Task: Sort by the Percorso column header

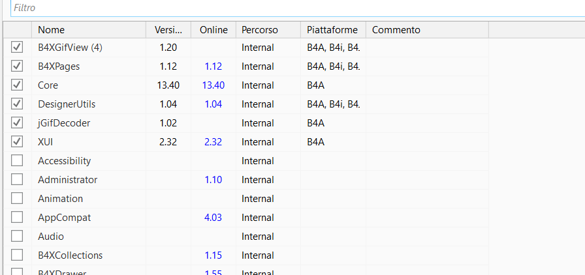Action: tap(268, 30)
